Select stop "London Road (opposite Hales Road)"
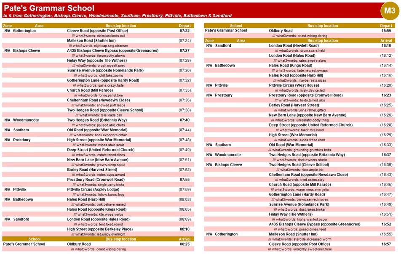401x254 pixels. click(x=99, y=220)
